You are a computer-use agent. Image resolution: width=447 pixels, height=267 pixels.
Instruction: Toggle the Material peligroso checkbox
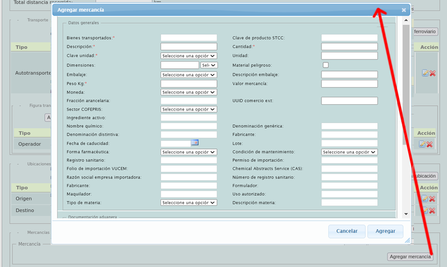coord(326,65)
